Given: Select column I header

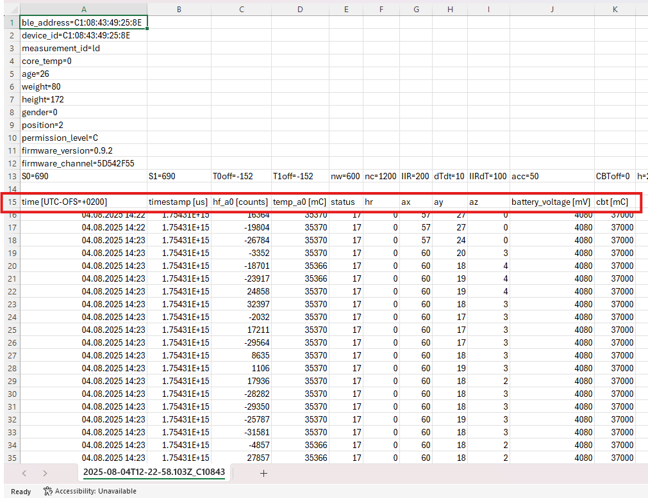Looking at the screenshot, I should point(488,9).
